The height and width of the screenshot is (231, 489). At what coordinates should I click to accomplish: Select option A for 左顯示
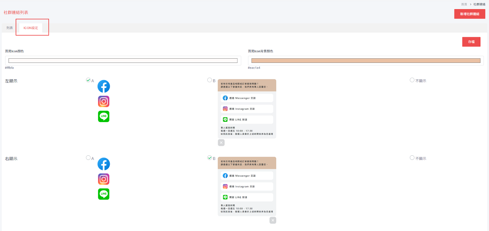[x=88, y=80]
